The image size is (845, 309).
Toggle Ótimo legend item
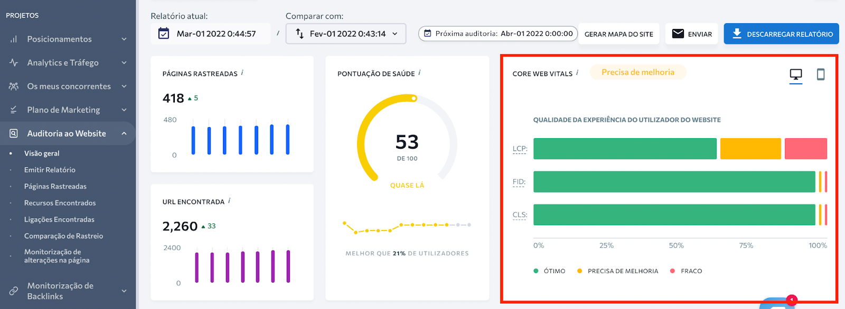point(549,271)
